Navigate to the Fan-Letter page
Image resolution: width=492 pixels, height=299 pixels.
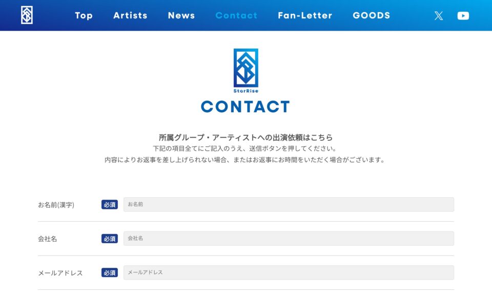click(x=305, y=15)
